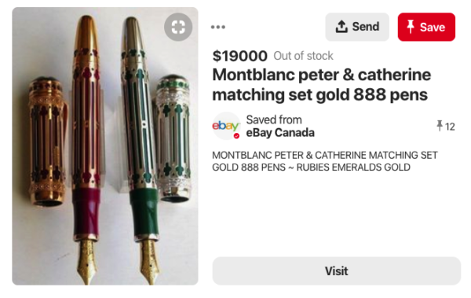
Task: Open the Montblanc peter & catherine title
Action: (x=322, y=85)
